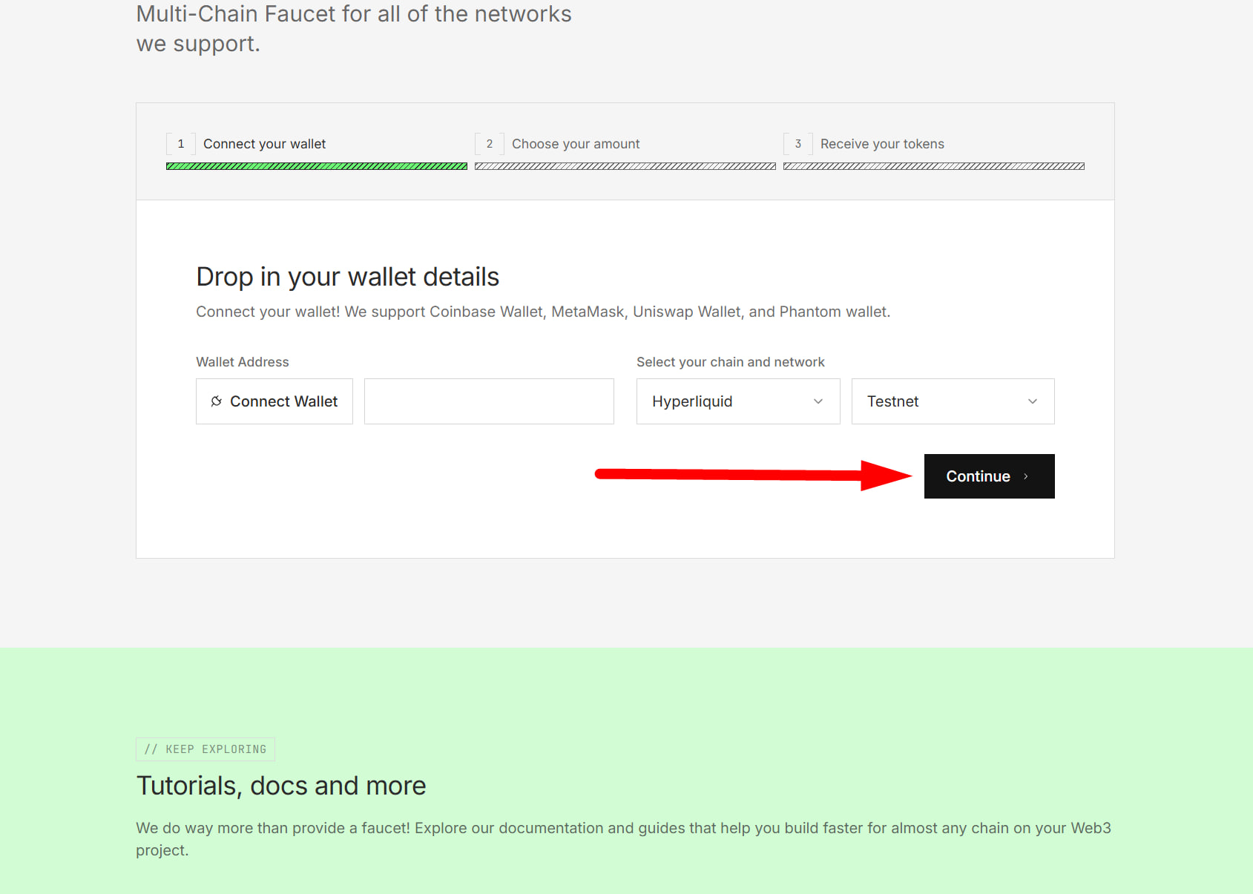Image resolution: width=1253 pixels, height=894 pixels.
Task: Click 'Drop in your wallet details' heading
Action: pos(348,277)
